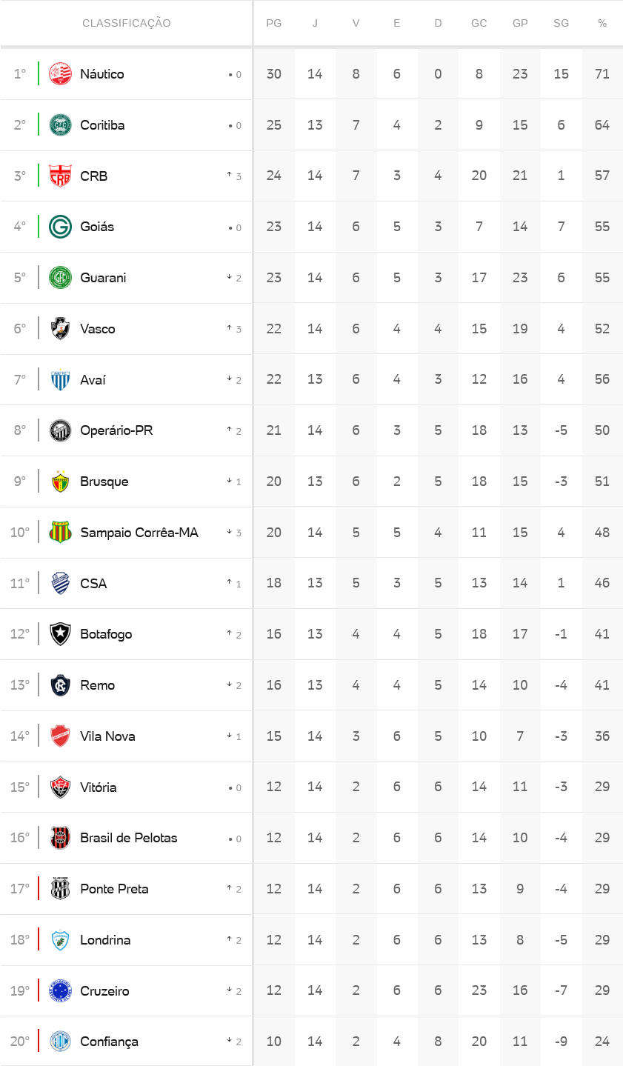Select the Operário-PR team name

(x=116, y=430)
